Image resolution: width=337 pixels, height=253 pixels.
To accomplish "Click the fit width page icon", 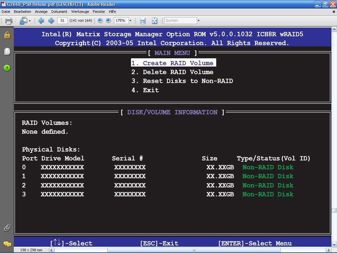I will pos(143,21).
